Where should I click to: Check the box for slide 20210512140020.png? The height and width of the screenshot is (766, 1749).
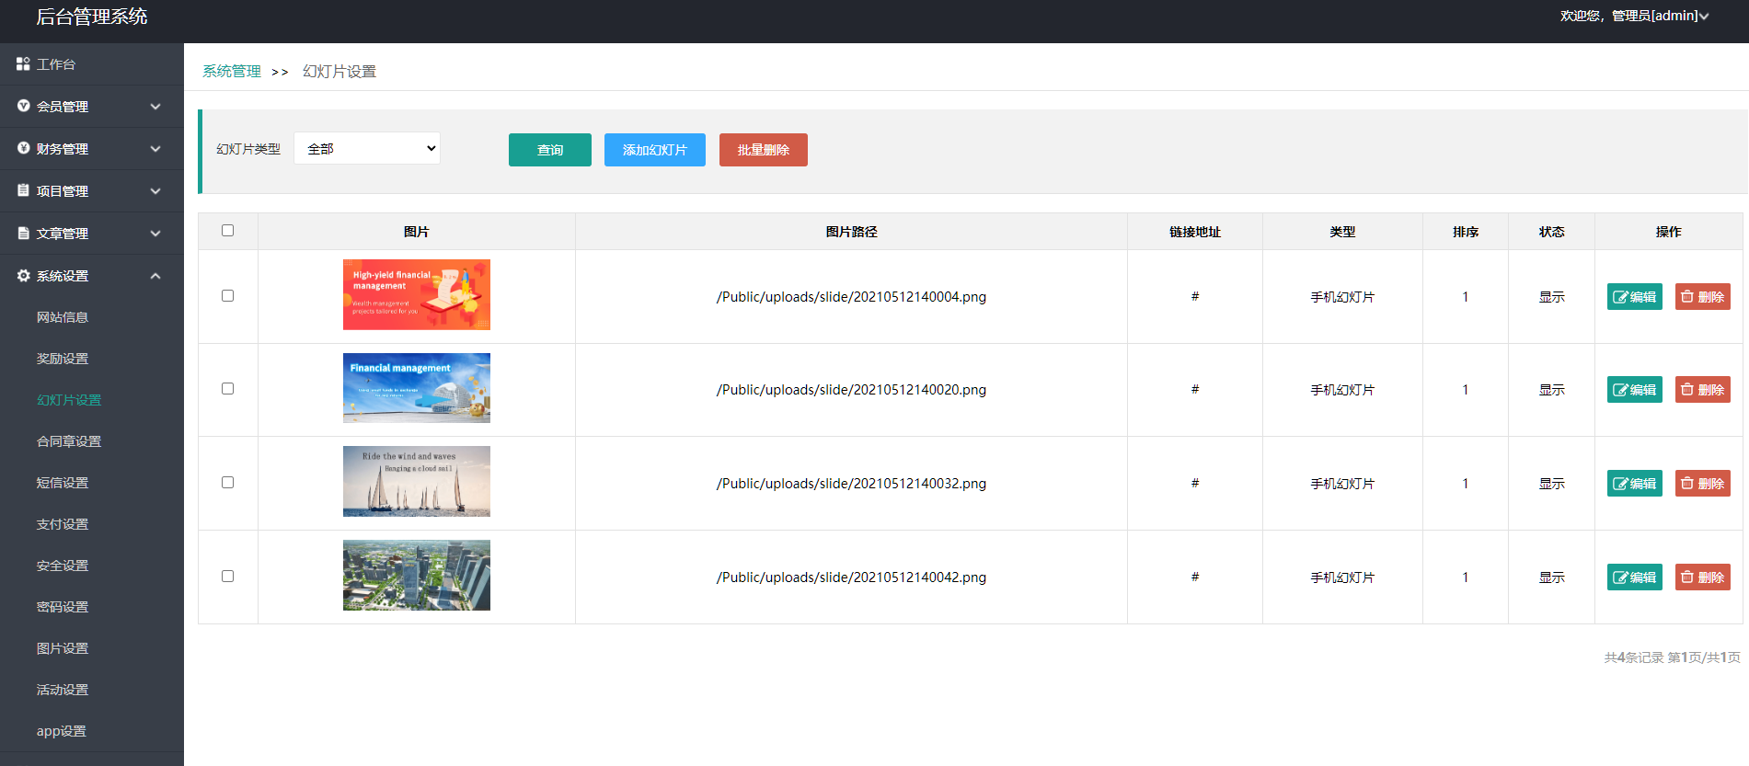coord(227,389)
